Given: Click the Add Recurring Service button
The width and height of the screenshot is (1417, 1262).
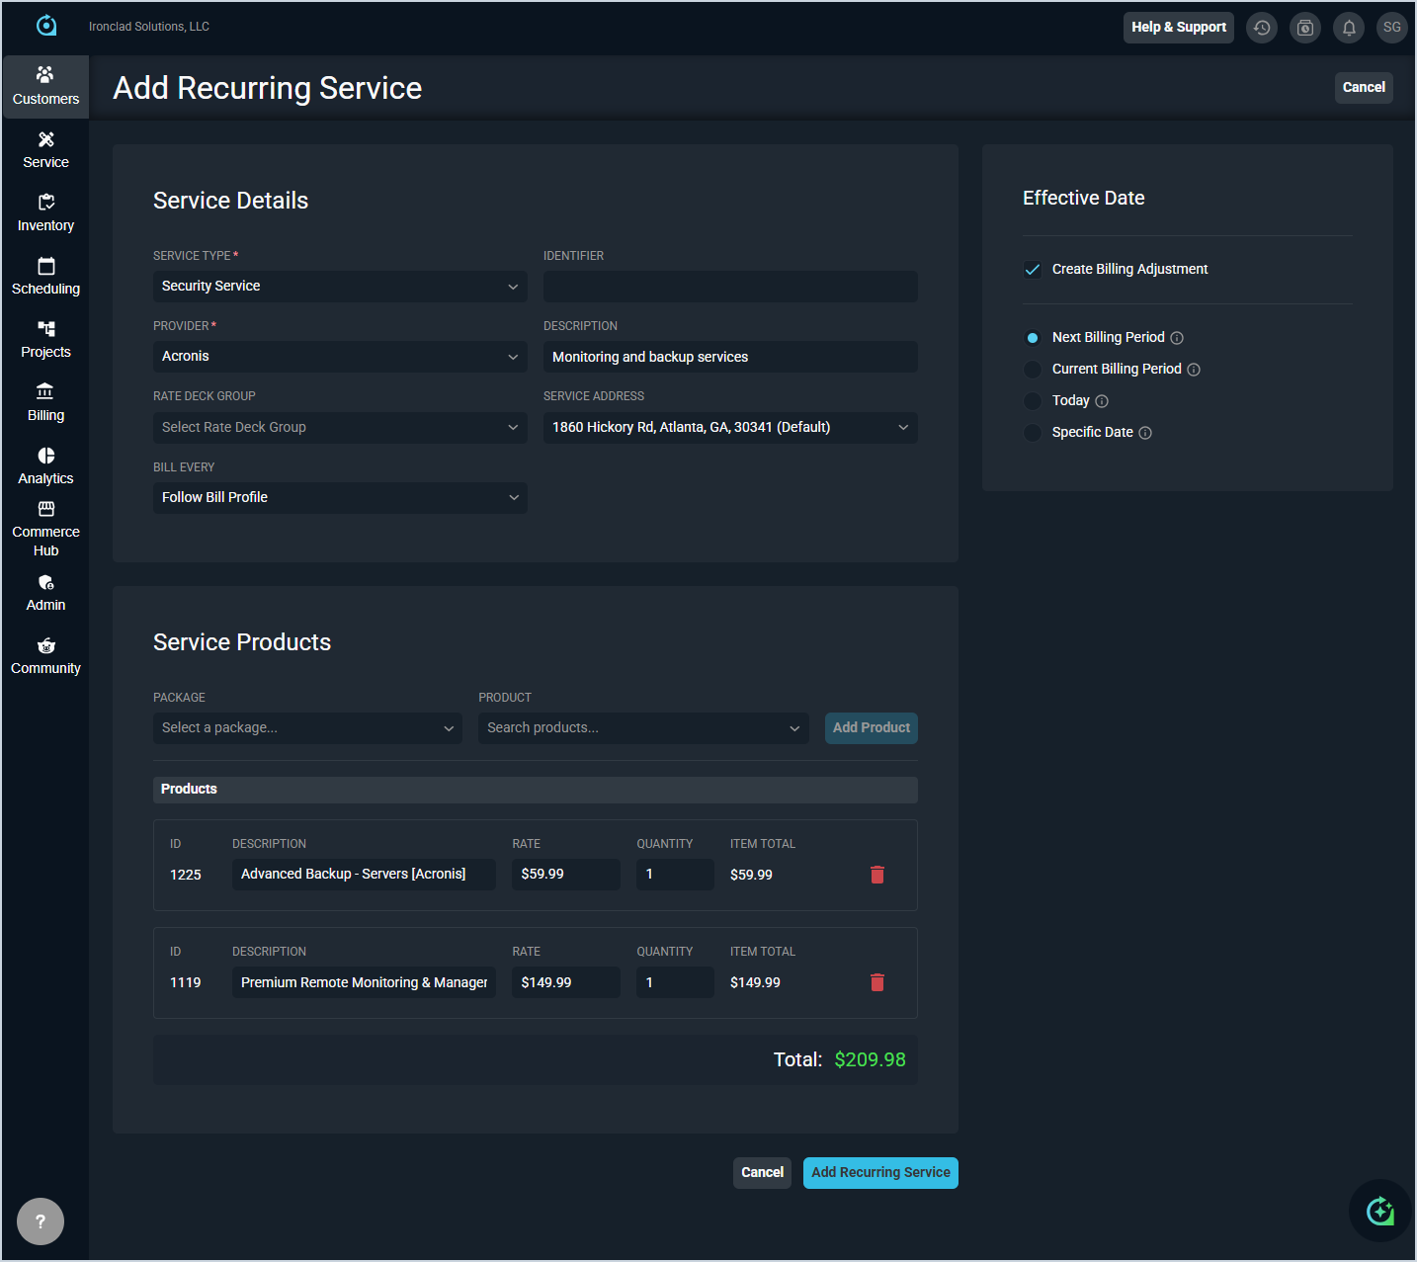Looking at the screenshot, I should (x=879, y=1173).
